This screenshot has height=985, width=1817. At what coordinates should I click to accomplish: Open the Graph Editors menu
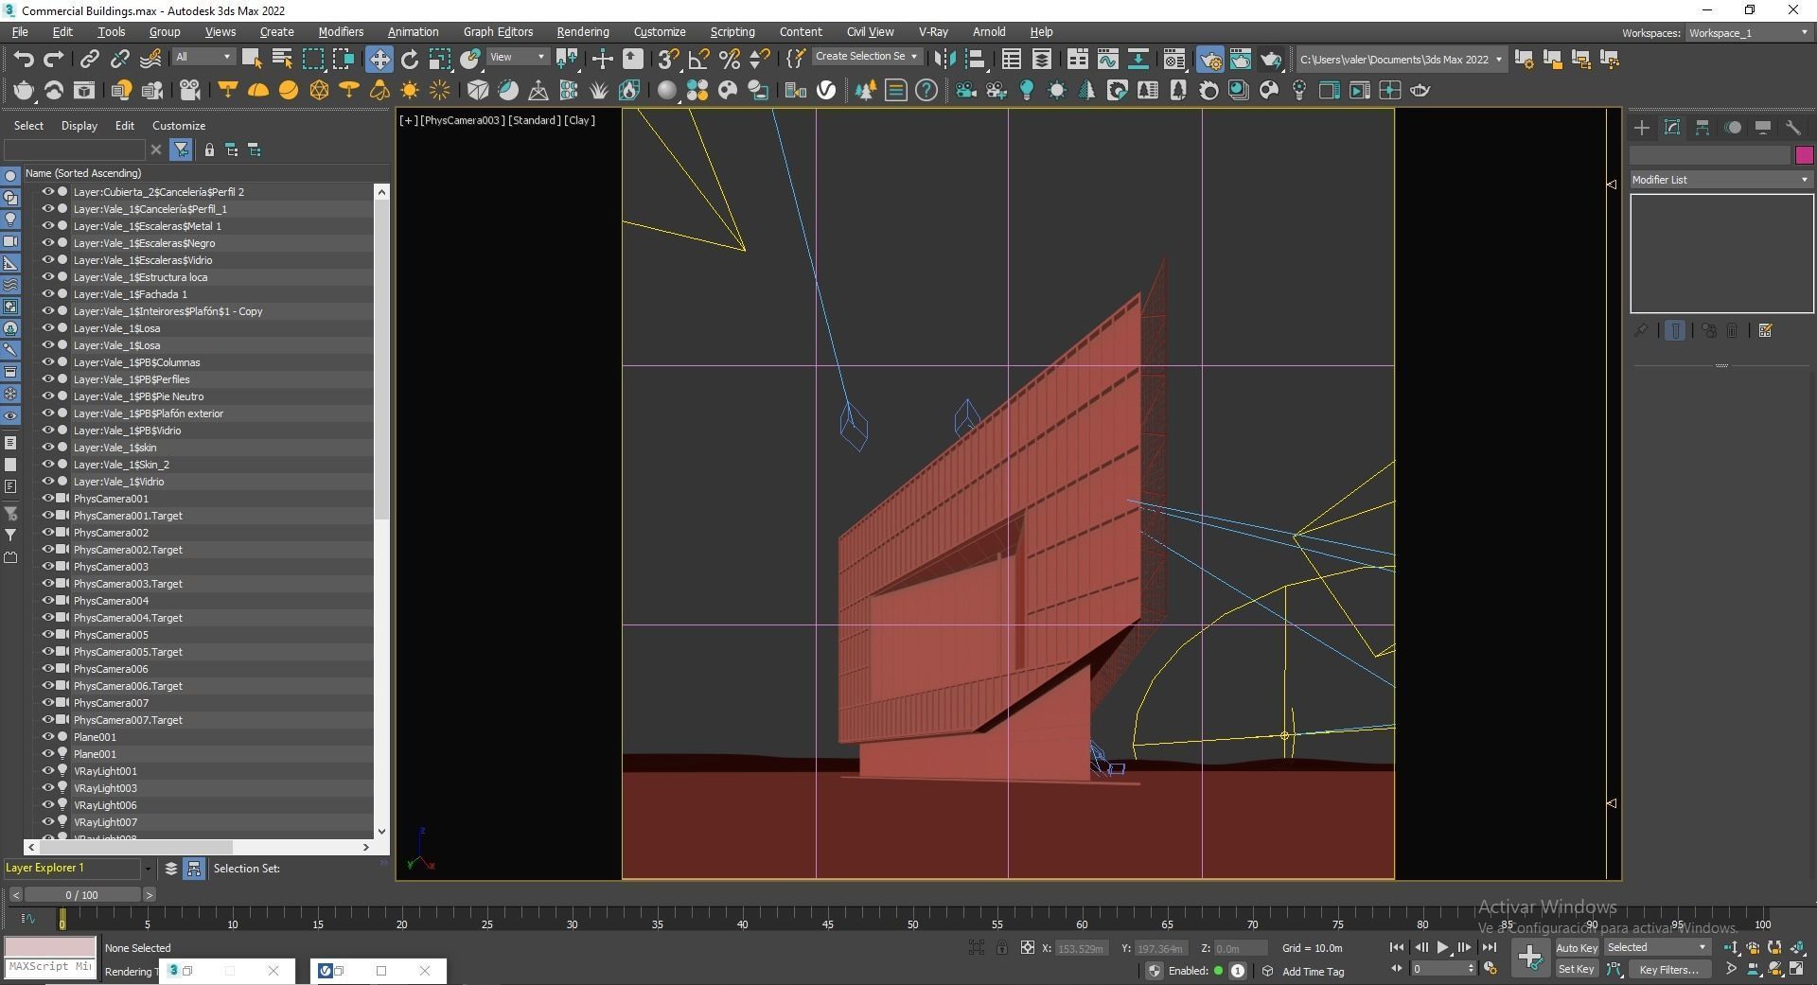tap(498, 31)
